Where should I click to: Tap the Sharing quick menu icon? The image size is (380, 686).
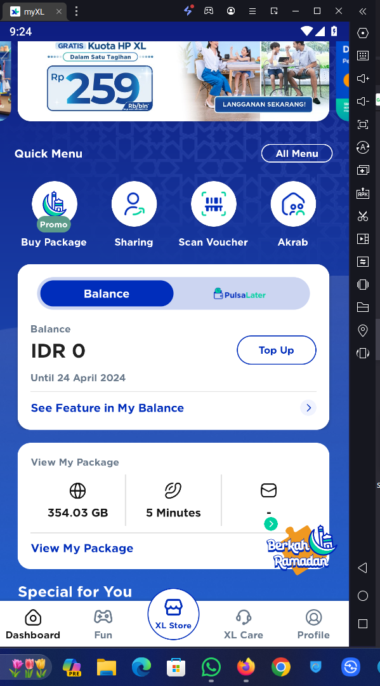134,205
